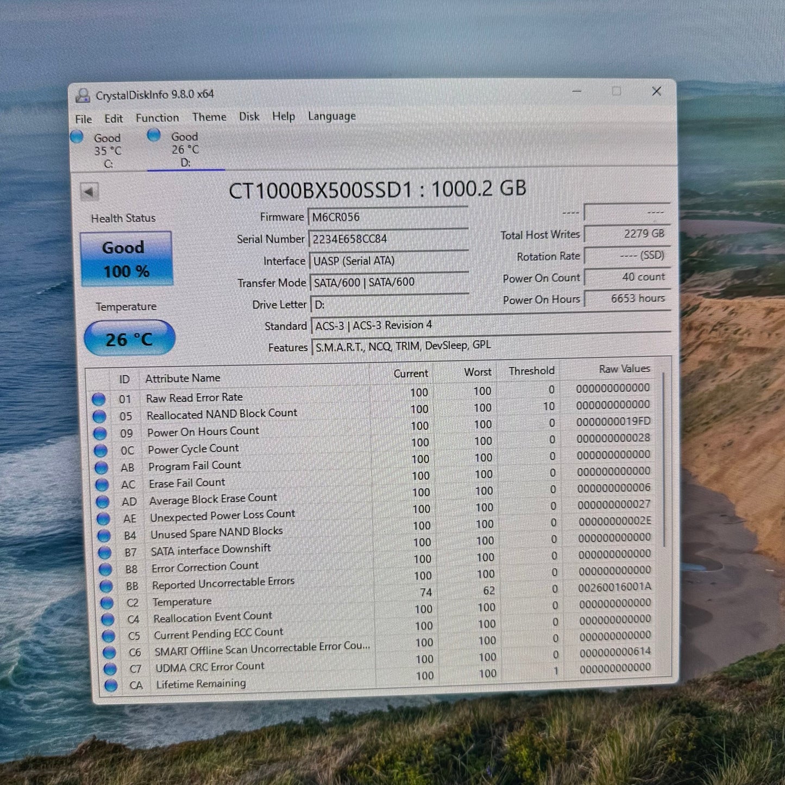Click raw value 00260016001A in Temperature row

click(x=614, y=587)
